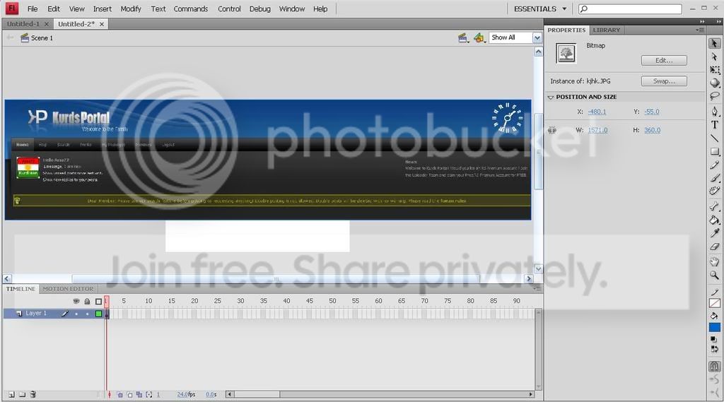The width and height of the screenshot is (724, 402).
Task: Open the ESSENTIALS workspace dropdown
Action: pos(539,8)
